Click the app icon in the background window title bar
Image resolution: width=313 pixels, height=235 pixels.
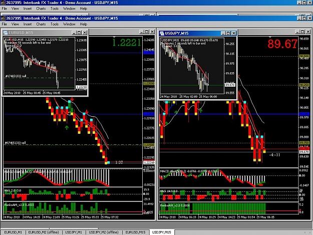[3, 3]
